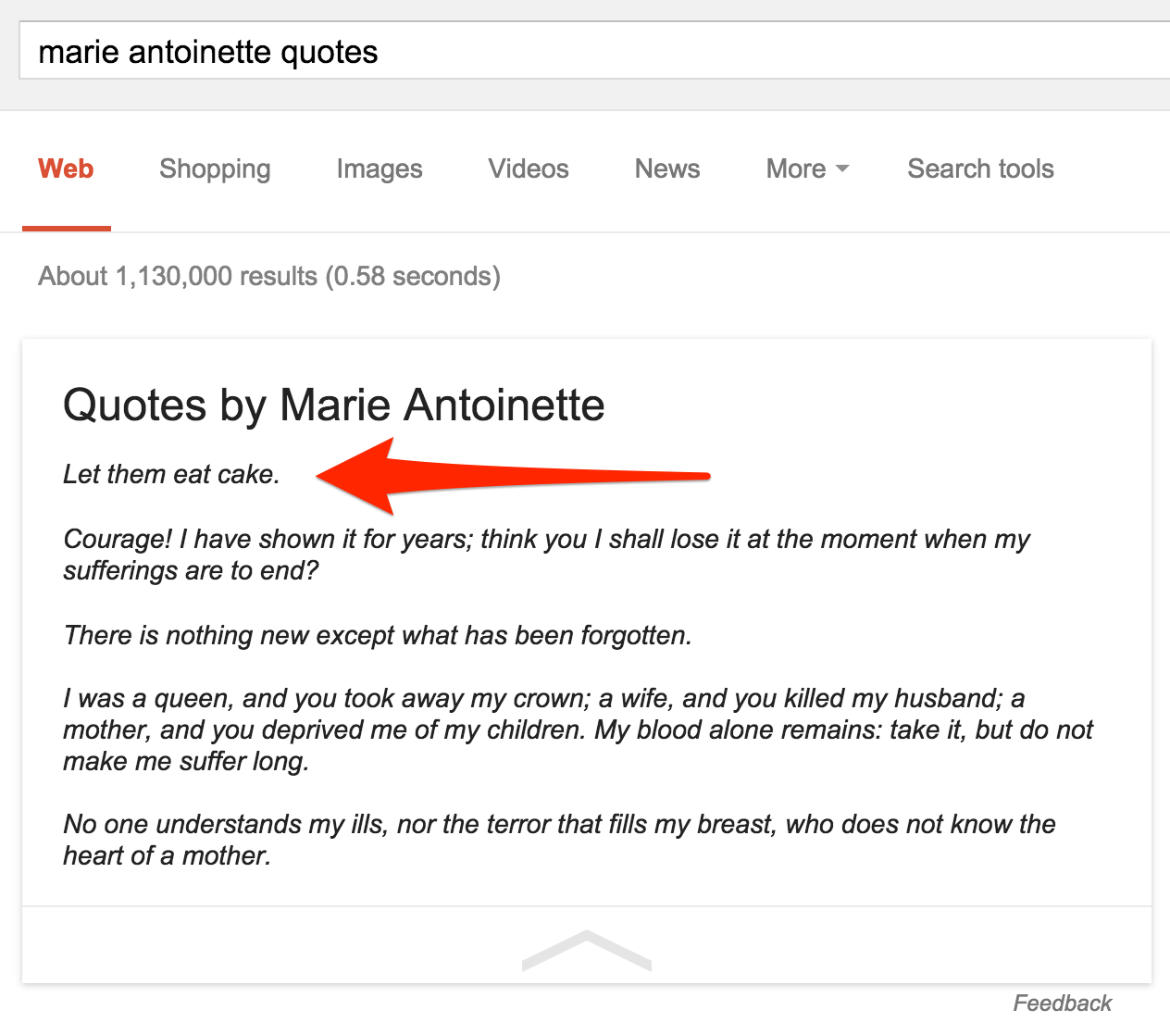Click the results count text

(268, 275)
